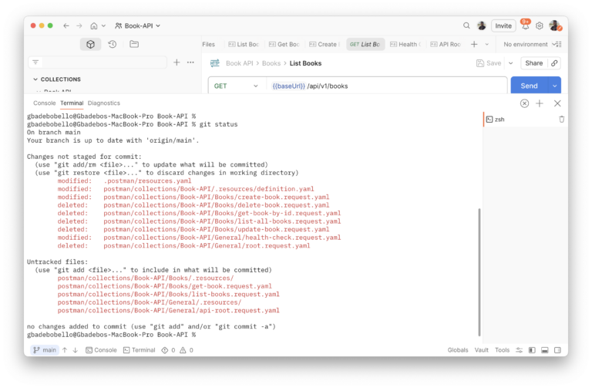Image resolution: width=592 pixels, height=388 pixels.
Task: Click Book API in the breadcrumb
Action: click(240, 63)
